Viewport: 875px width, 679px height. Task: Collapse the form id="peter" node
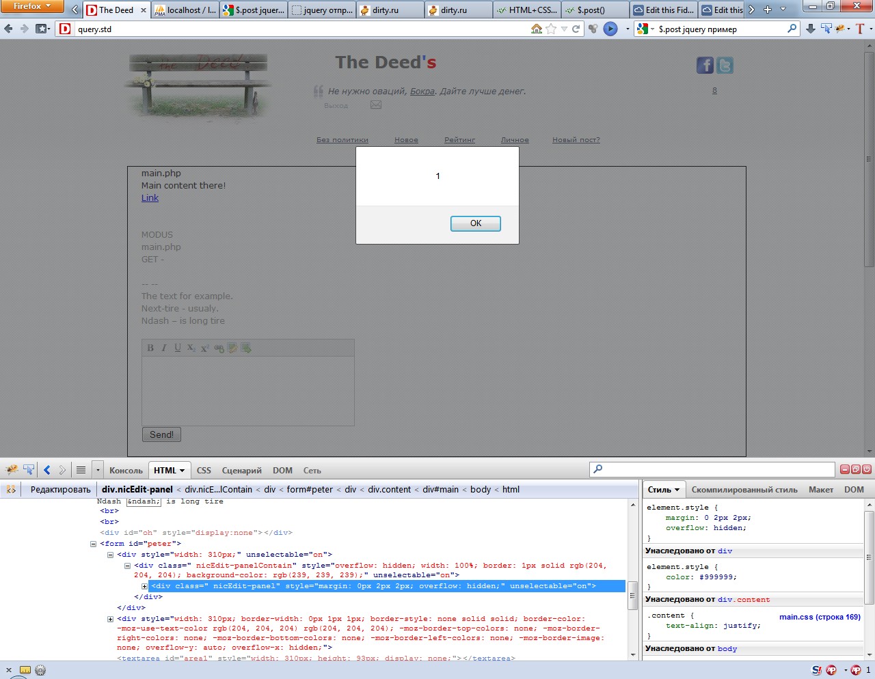93,544
